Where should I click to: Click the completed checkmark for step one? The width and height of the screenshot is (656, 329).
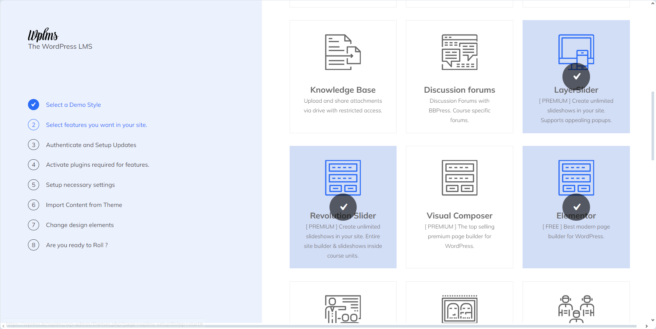point(34,105)
